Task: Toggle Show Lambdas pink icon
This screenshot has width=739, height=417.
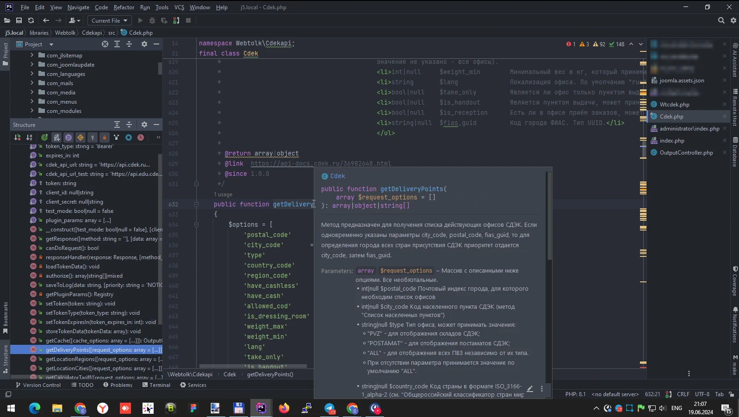Action: click(141, 137)
